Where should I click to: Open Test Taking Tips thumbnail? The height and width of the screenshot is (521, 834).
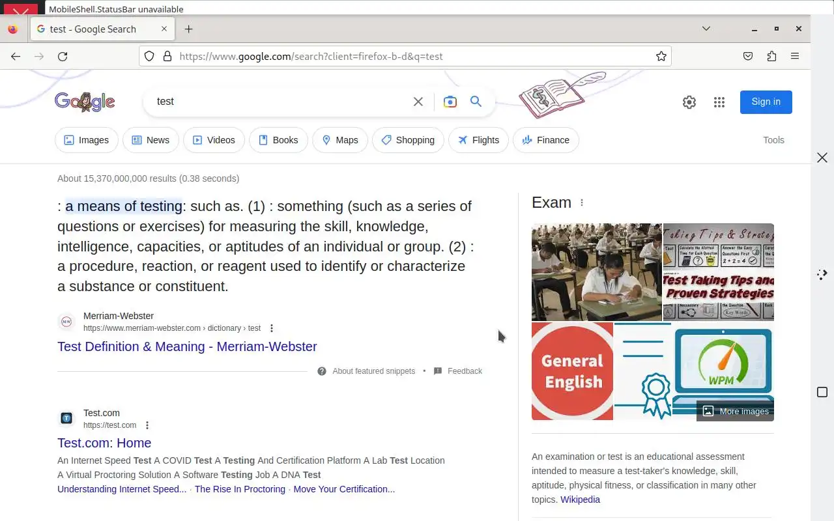[x=719, y=272]
